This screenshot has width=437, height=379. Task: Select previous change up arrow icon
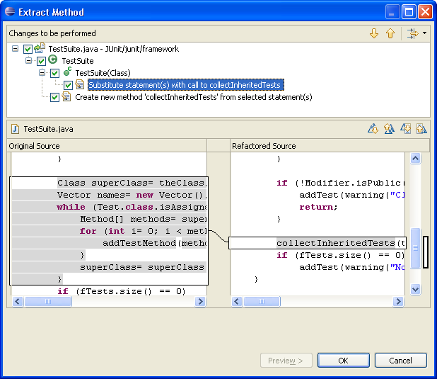390,33
